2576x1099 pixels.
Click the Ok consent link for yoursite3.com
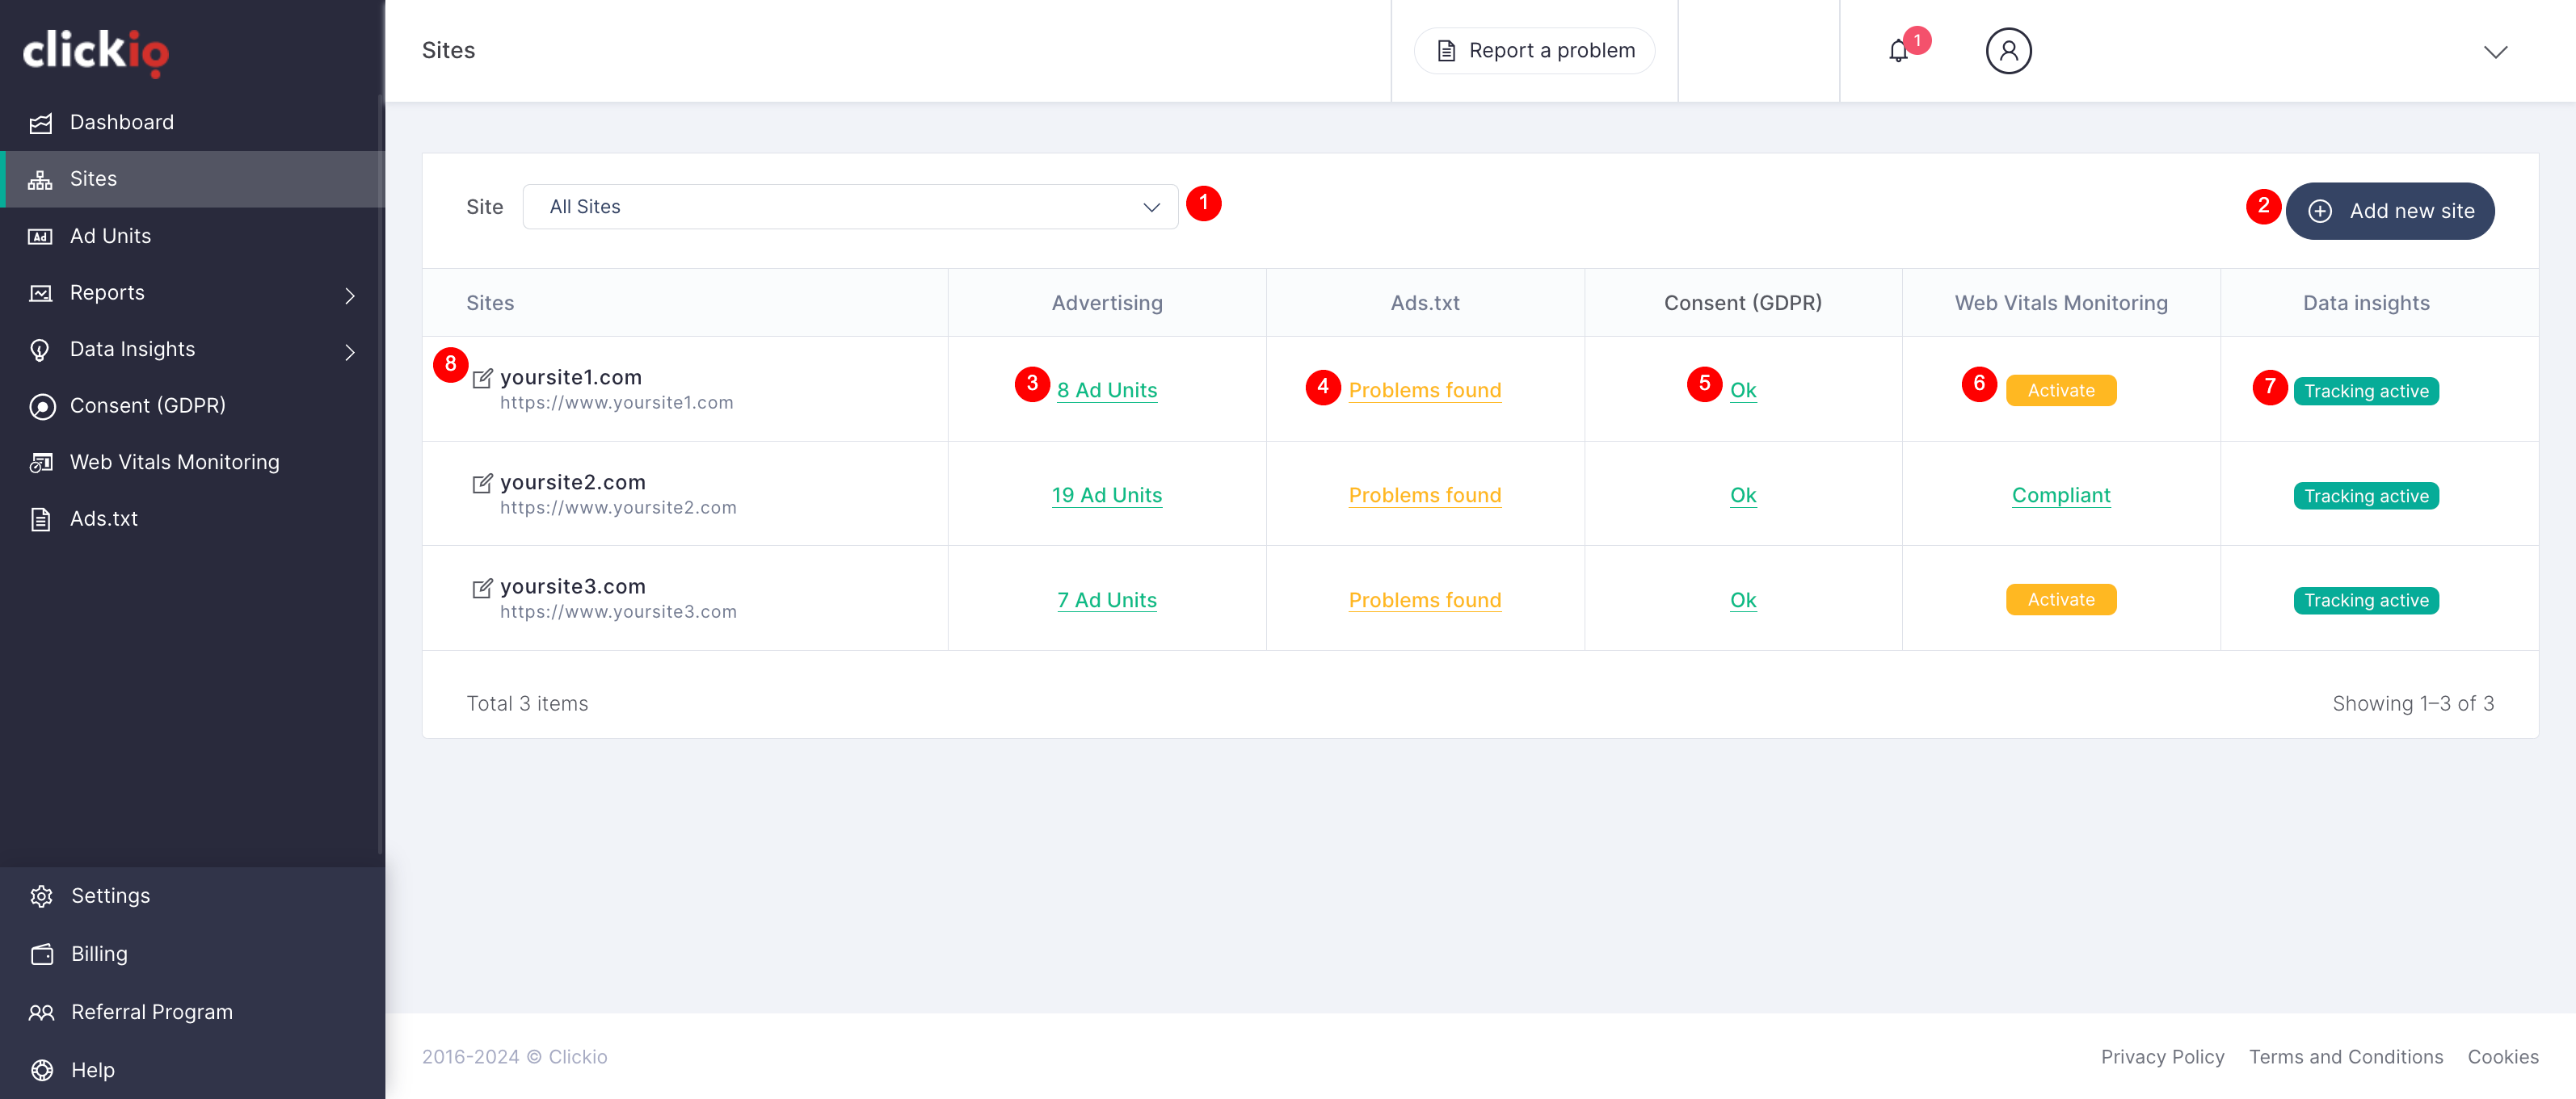(x=1743, y=599)
